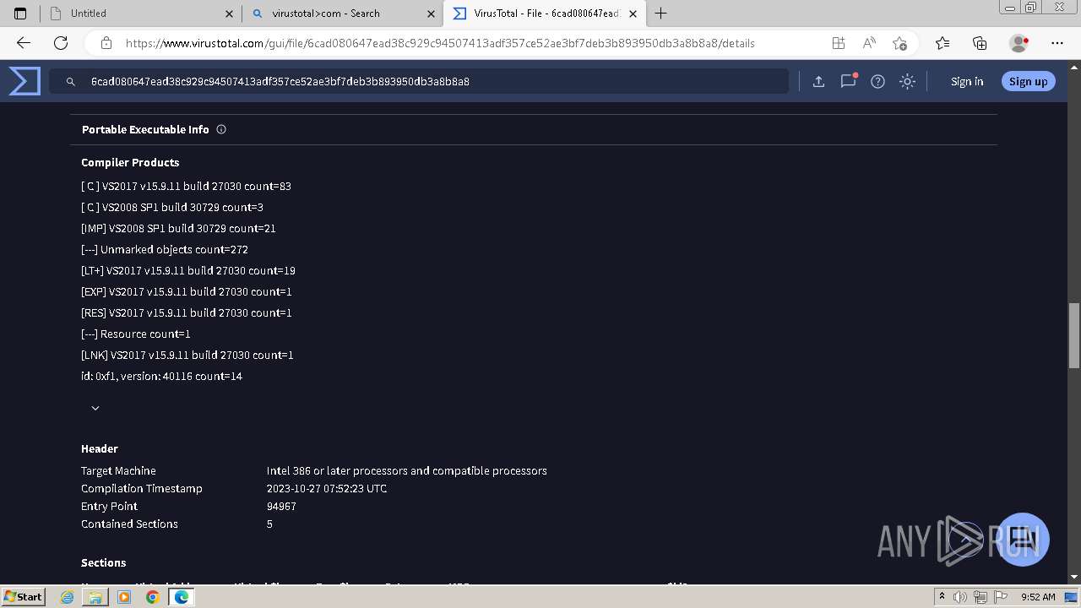This screenshot has width=1081, height=608.
Task: Click the VirusTotal hash search field
Action: (x=419, y=81)
